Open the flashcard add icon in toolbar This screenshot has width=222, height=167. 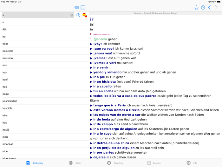[203, 7]
